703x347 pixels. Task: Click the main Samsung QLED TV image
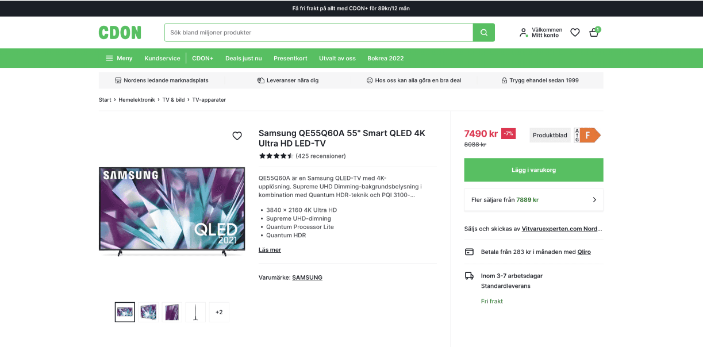[x=172, y=211]
